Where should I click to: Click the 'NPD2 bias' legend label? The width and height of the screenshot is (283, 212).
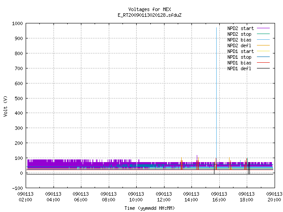click(239, 40)
